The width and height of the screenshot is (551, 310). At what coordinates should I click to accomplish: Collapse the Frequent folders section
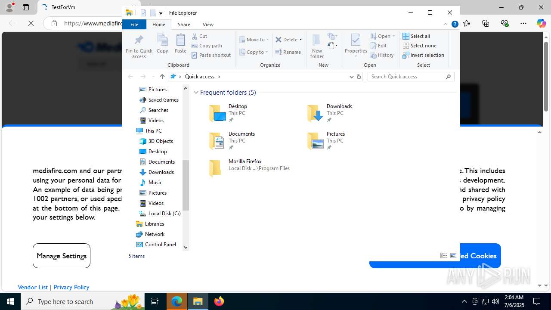(196, 93)
